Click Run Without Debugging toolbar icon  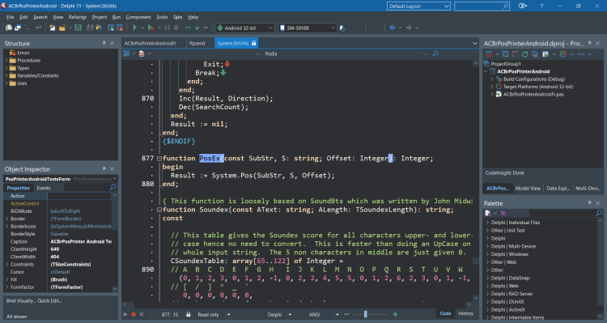coord(151,28)
